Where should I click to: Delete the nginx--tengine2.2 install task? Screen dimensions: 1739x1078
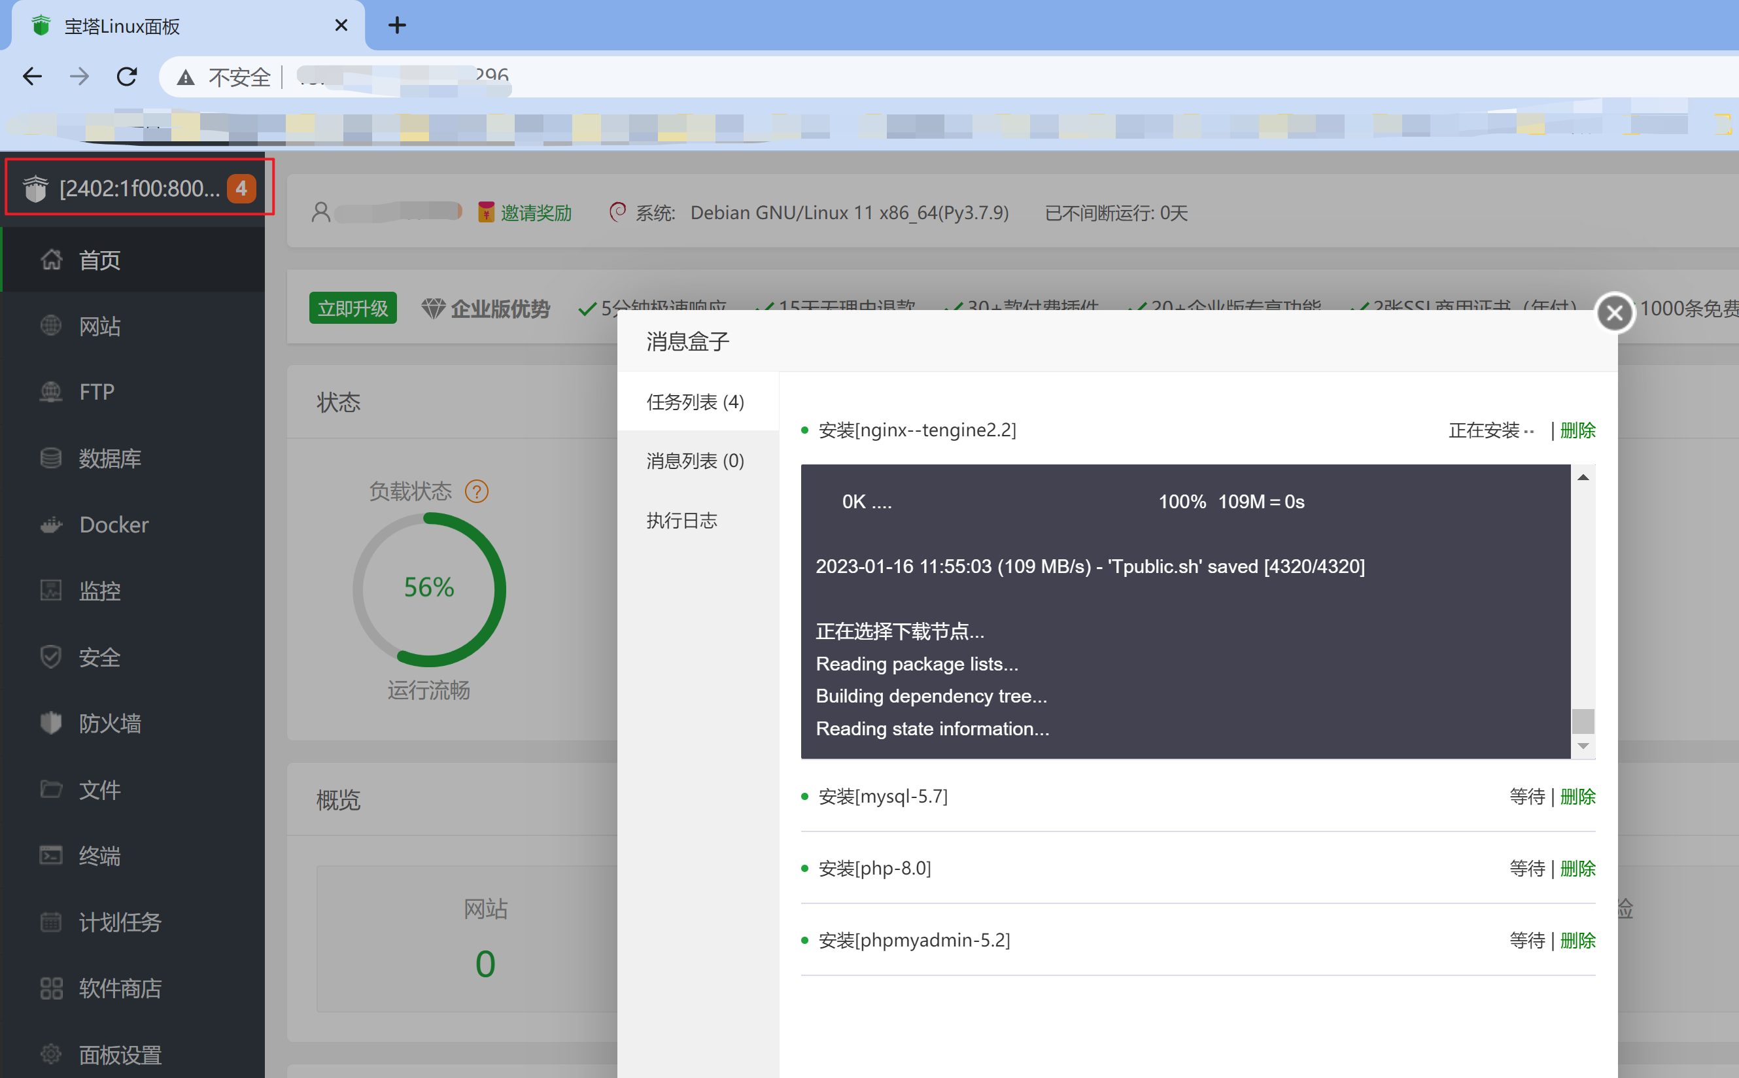click(x=1578, y=430)
